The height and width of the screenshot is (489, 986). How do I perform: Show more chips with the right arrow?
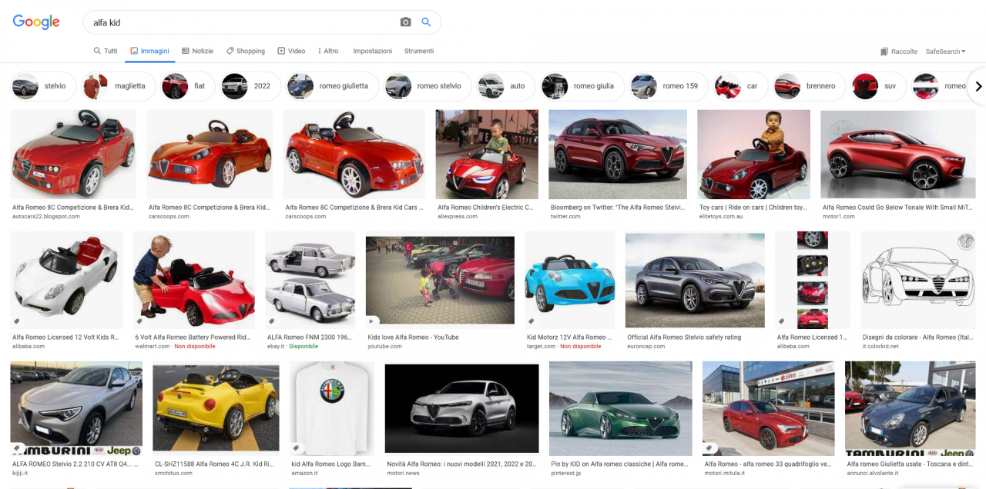tap(978, 86)
